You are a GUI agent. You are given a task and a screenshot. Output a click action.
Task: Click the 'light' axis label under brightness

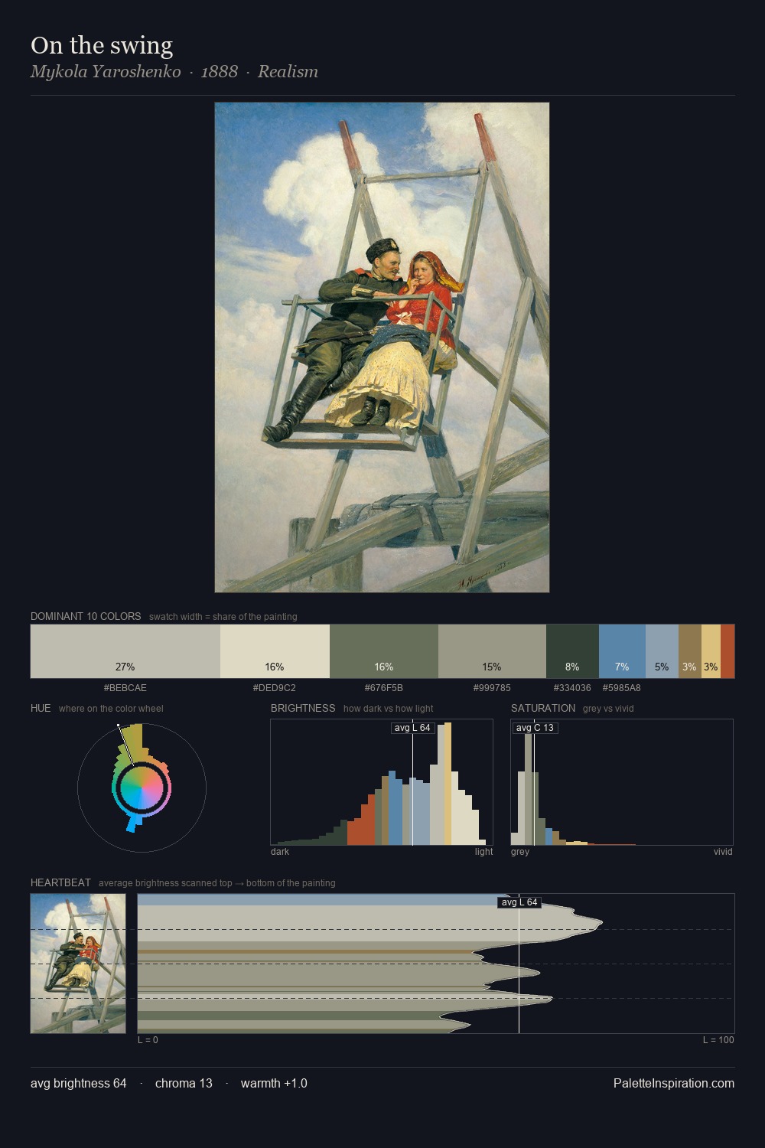click(x=484, y=852)
